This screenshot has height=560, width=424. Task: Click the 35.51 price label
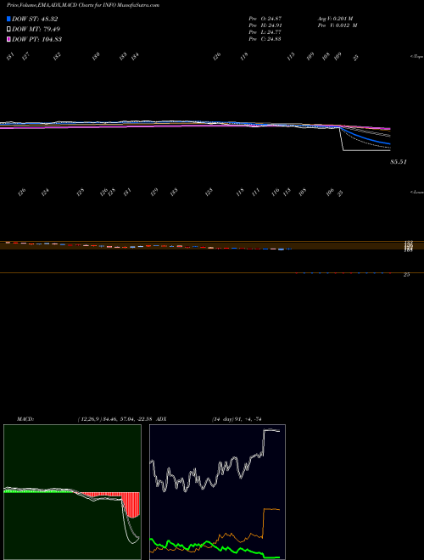[399, 162]
